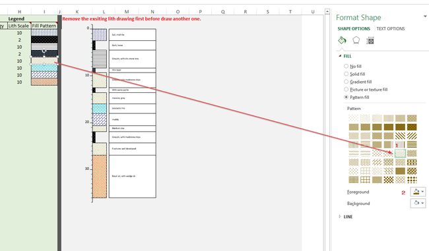
Task: Choose the dark horizontal stripes pattern
Action: [412, 144]
